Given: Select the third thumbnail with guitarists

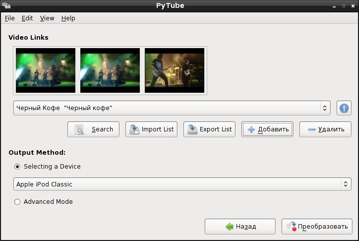Looking at the screenshot, I should pos(175,70).
